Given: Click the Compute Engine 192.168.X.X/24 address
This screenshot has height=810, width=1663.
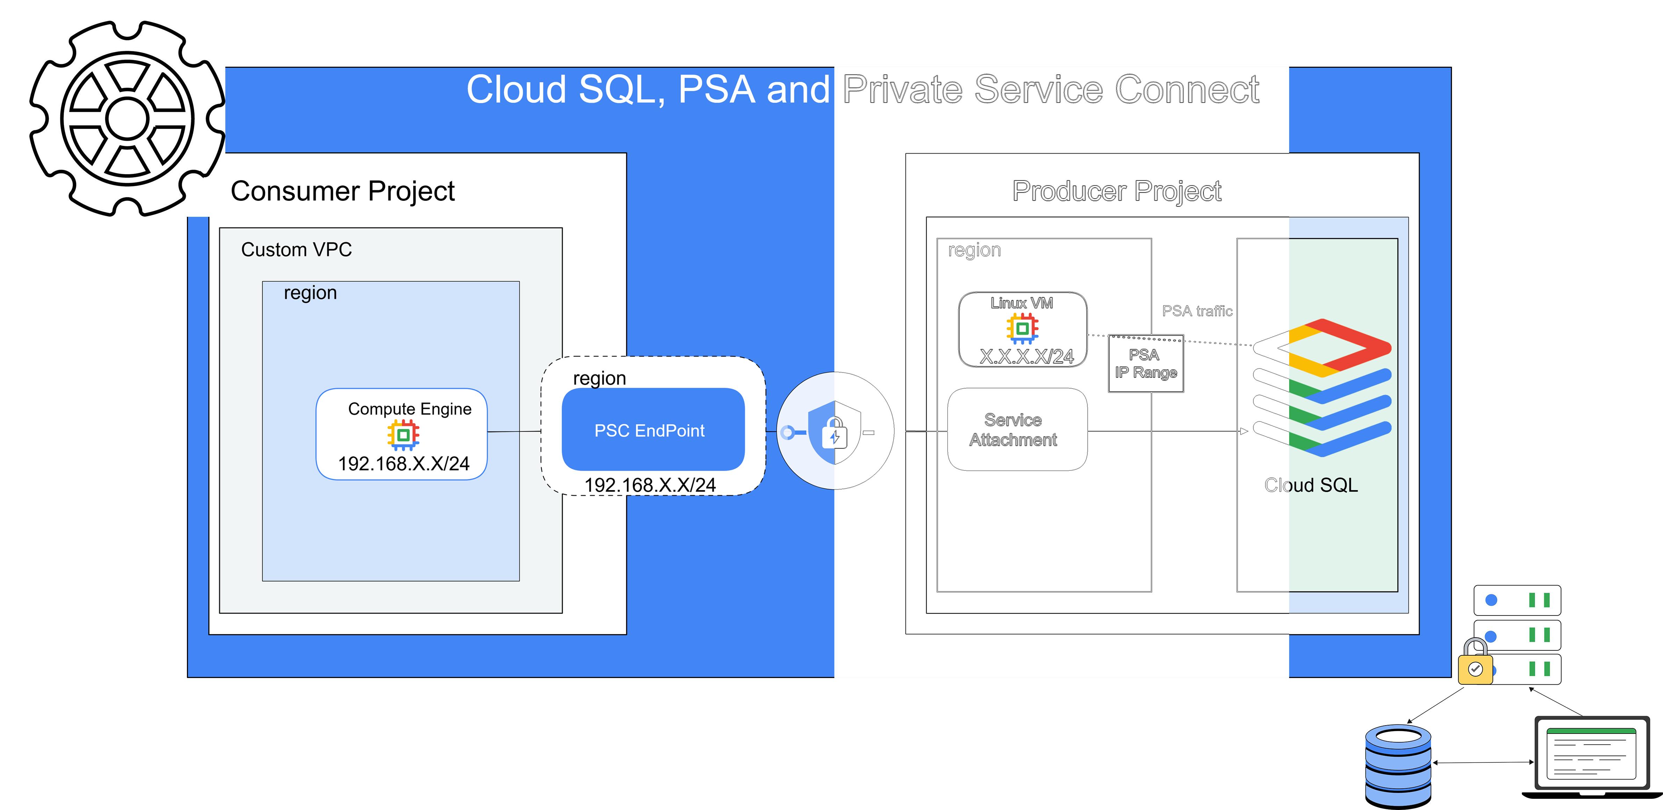Looking at the screenshot, I should click(404, 464).
